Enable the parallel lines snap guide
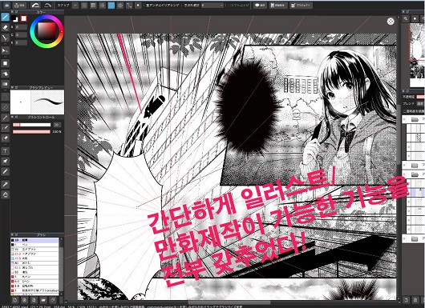 [84, 5]
